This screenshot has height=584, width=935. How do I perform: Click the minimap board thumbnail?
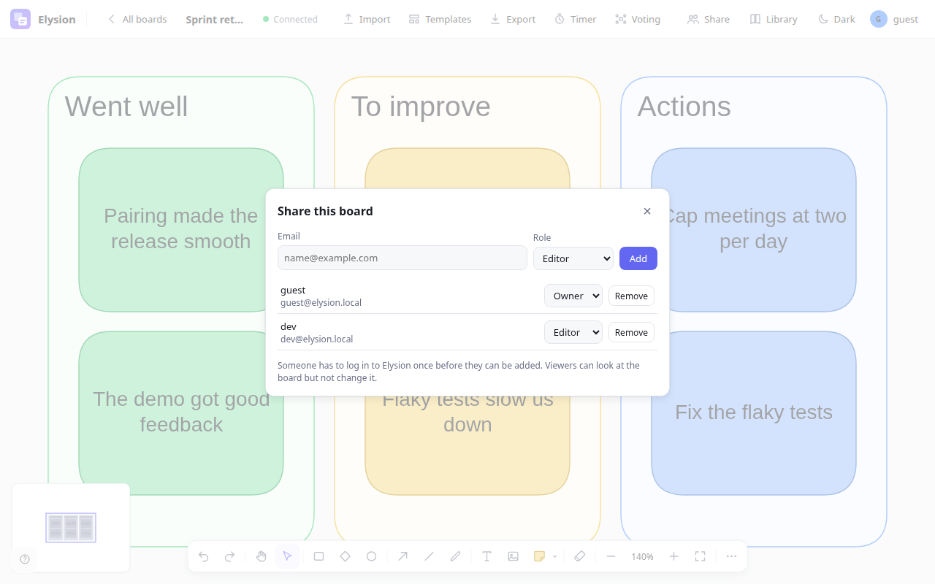coord(71,527)
